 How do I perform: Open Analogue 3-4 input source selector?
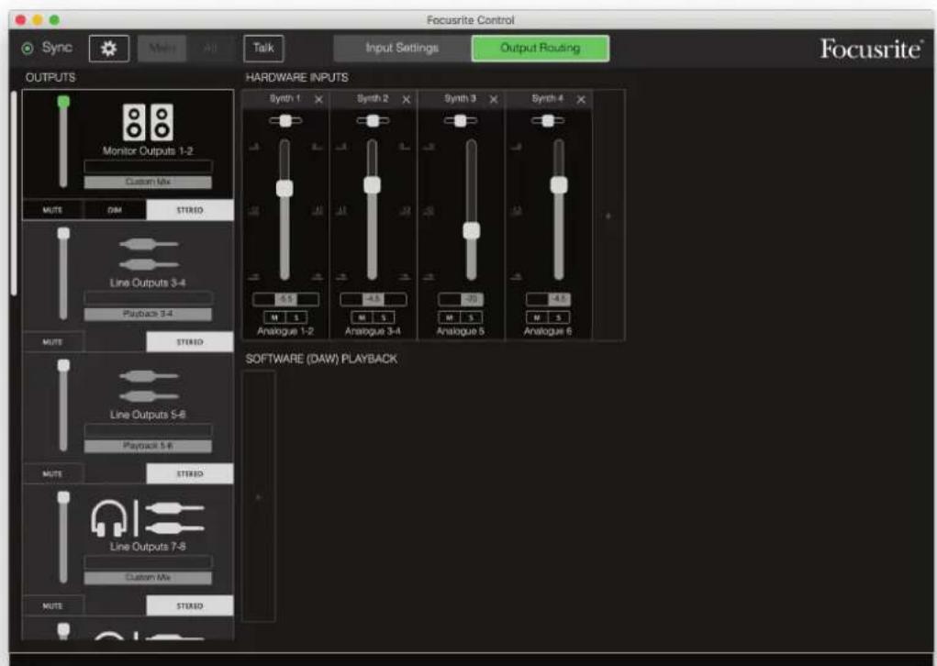pyautogui.click(x=373, y=331)
